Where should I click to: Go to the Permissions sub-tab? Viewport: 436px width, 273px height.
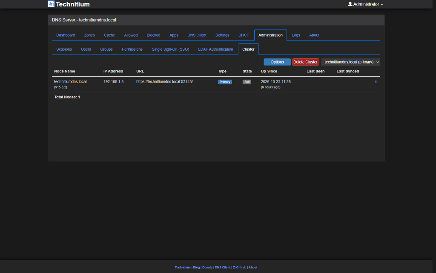click(x=132, y=49)
